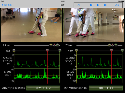Tap left GJ-GS(右) moment graph
125x93 pixels.
point(37,61)
